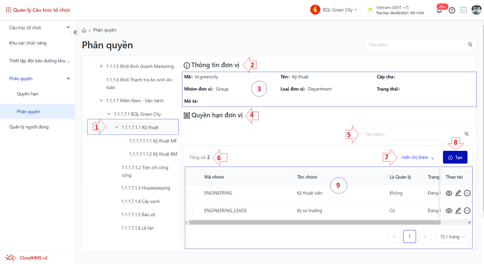Open the app grid menu icon
The image size is (484, 264).
pos(8,10)
